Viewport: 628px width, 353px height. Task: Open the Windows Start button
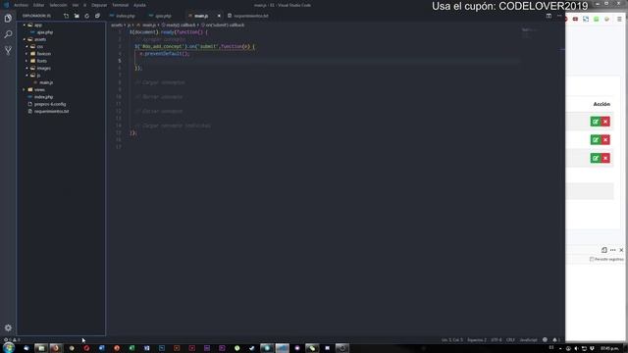click(x=9, y=348)
